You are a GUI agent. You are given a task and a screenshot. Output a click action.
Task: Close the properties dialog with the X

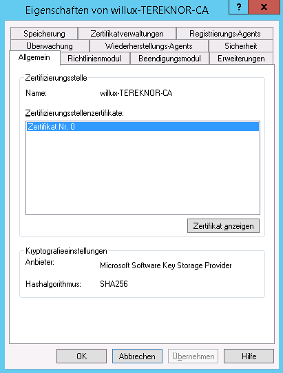pos(264,7)
